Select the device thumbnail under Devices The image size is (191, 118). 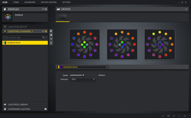(x=63, y=17)
